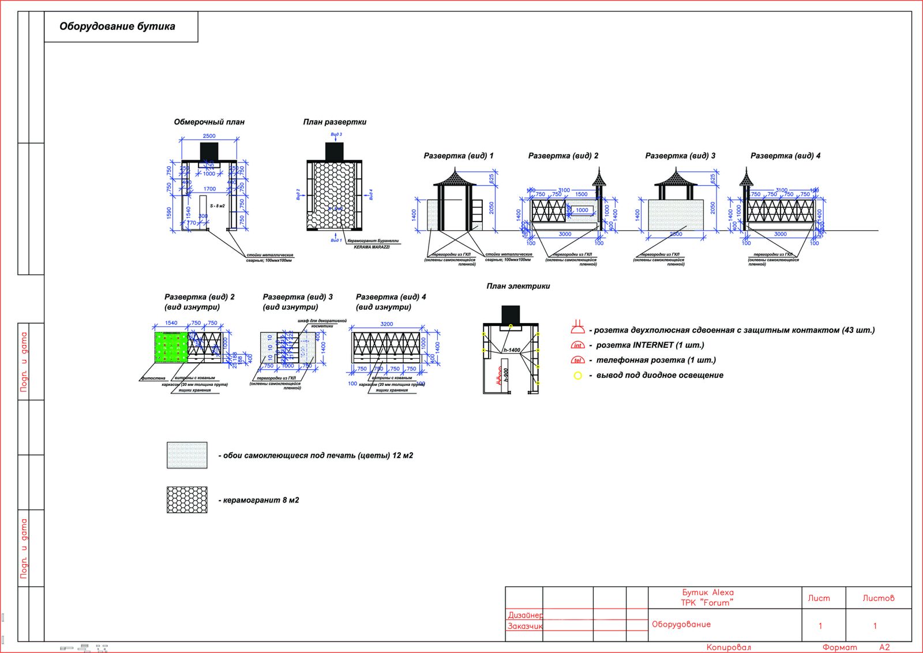
Task: Click the "фитостена" callout label
Action: click(x=153, y=378)
